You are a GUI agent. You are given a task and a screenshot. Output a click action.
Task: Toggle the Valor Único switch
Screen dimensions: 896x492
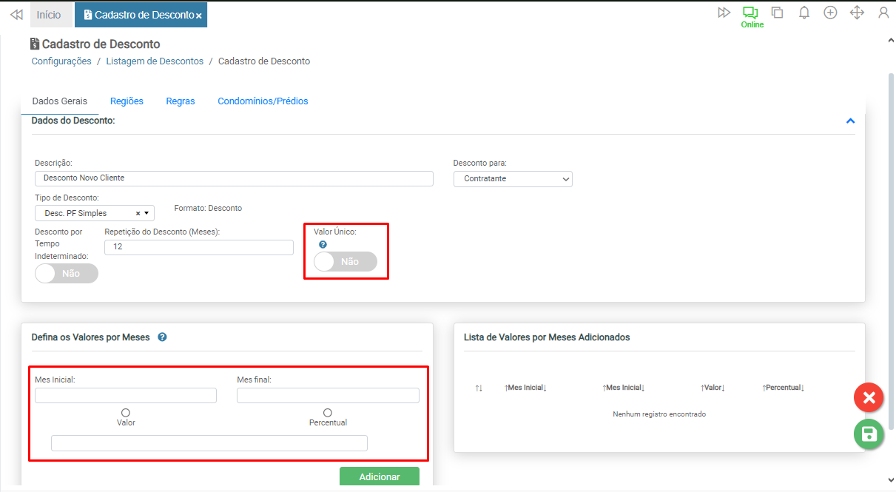coord(346,262)
